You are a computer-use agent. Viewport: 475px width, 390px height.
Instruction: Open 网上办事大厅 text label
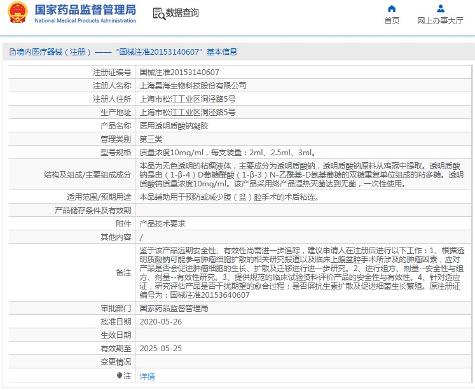pos(440,21)
